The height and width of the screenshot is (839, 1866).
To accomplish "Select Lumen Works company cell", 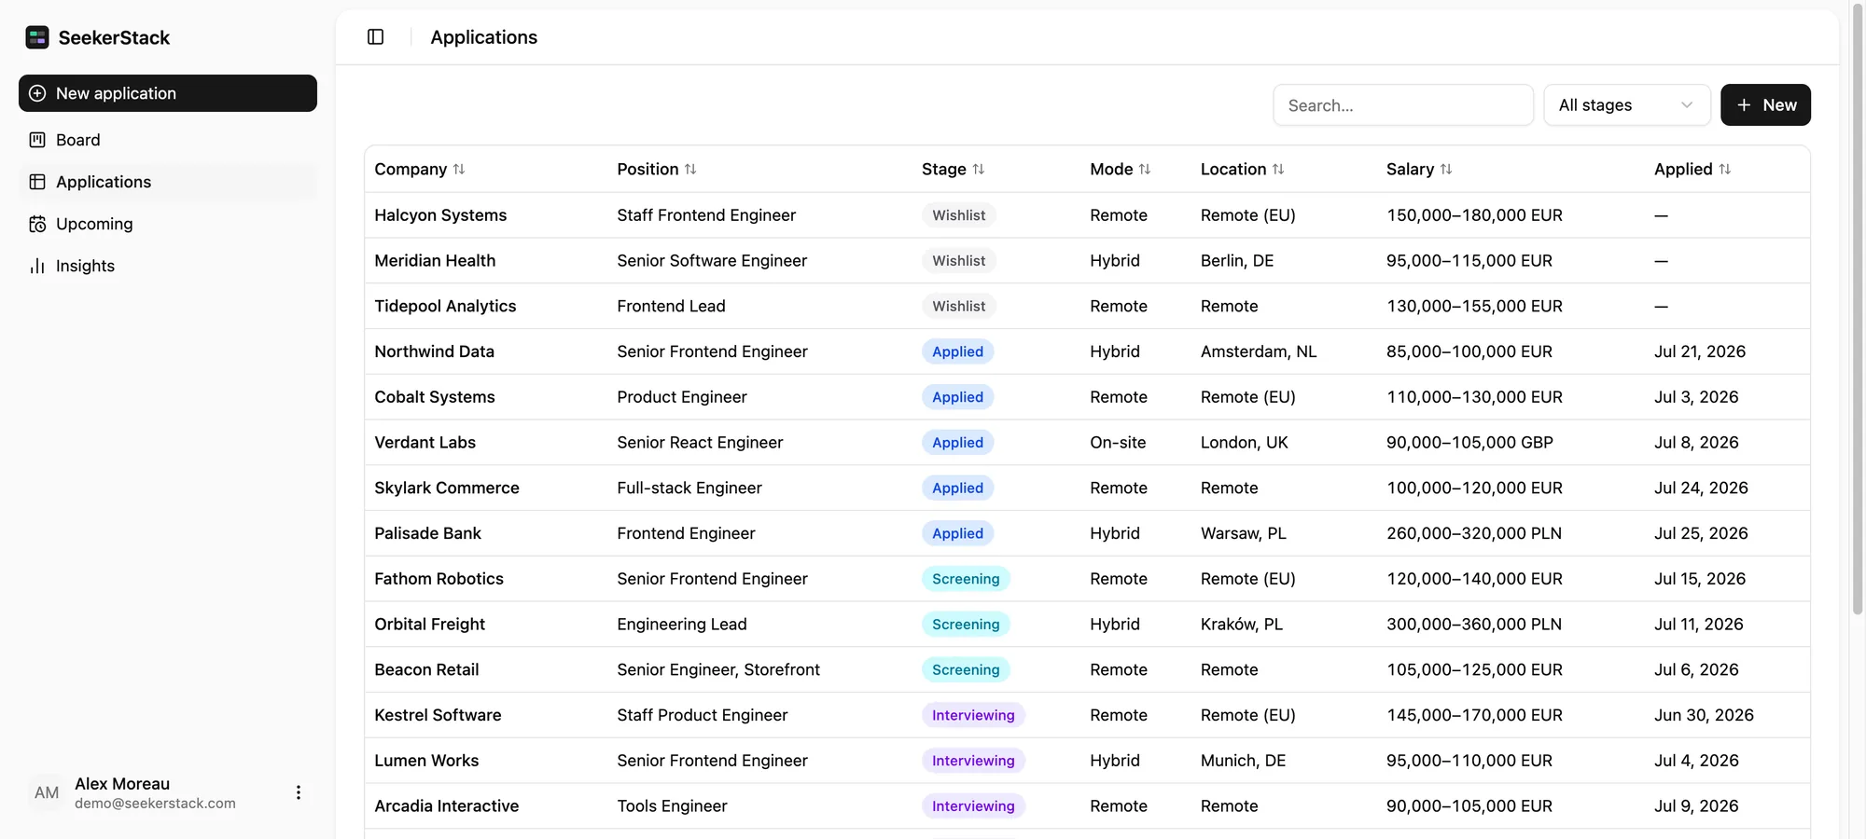I will point(426,761).
